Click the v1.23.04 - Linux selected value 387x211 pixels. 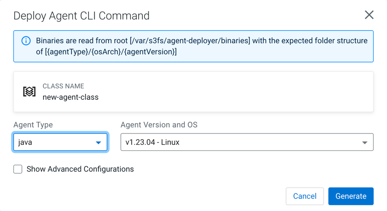[153, 142]
